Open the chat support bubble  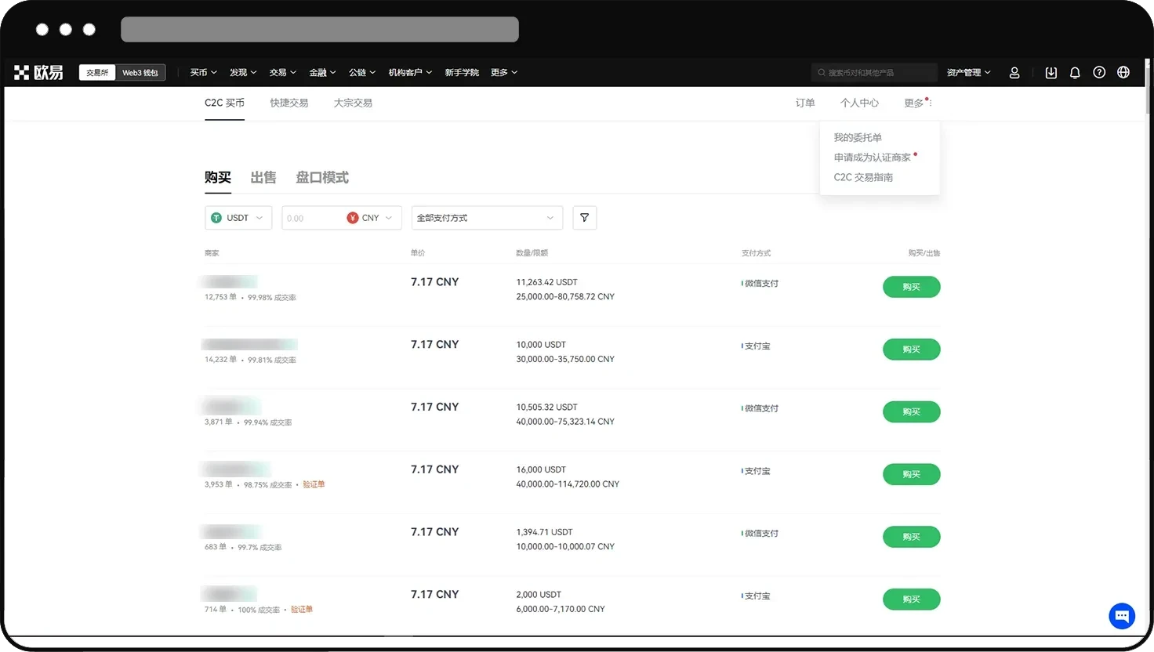coord(1122,615)
